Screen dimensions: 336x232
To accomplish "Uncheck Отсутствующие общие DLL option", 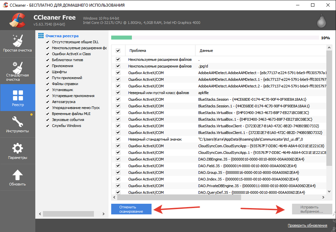I will pos(48,42).
